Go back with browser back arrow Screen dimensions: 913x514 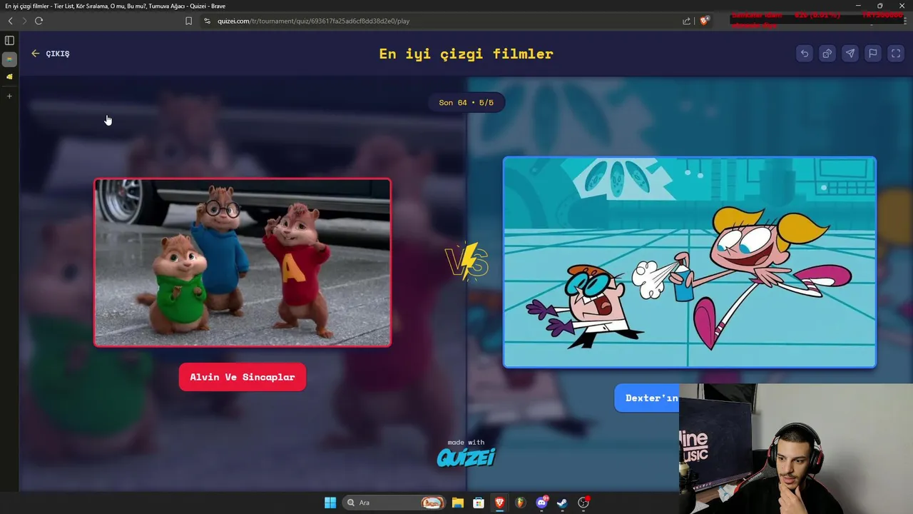(x=10, y=21)
